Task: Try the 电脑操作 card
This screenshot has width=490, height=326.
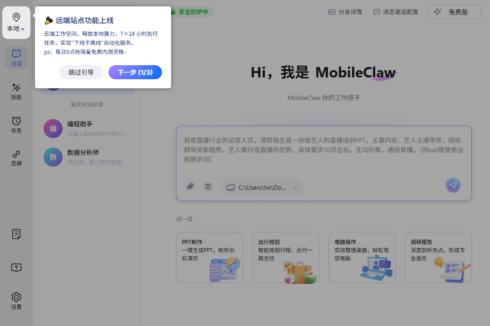Action: (362, 257)
